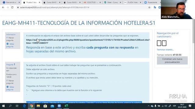
Task: Bookmark this page with the star icon
Action: (149, 7)
